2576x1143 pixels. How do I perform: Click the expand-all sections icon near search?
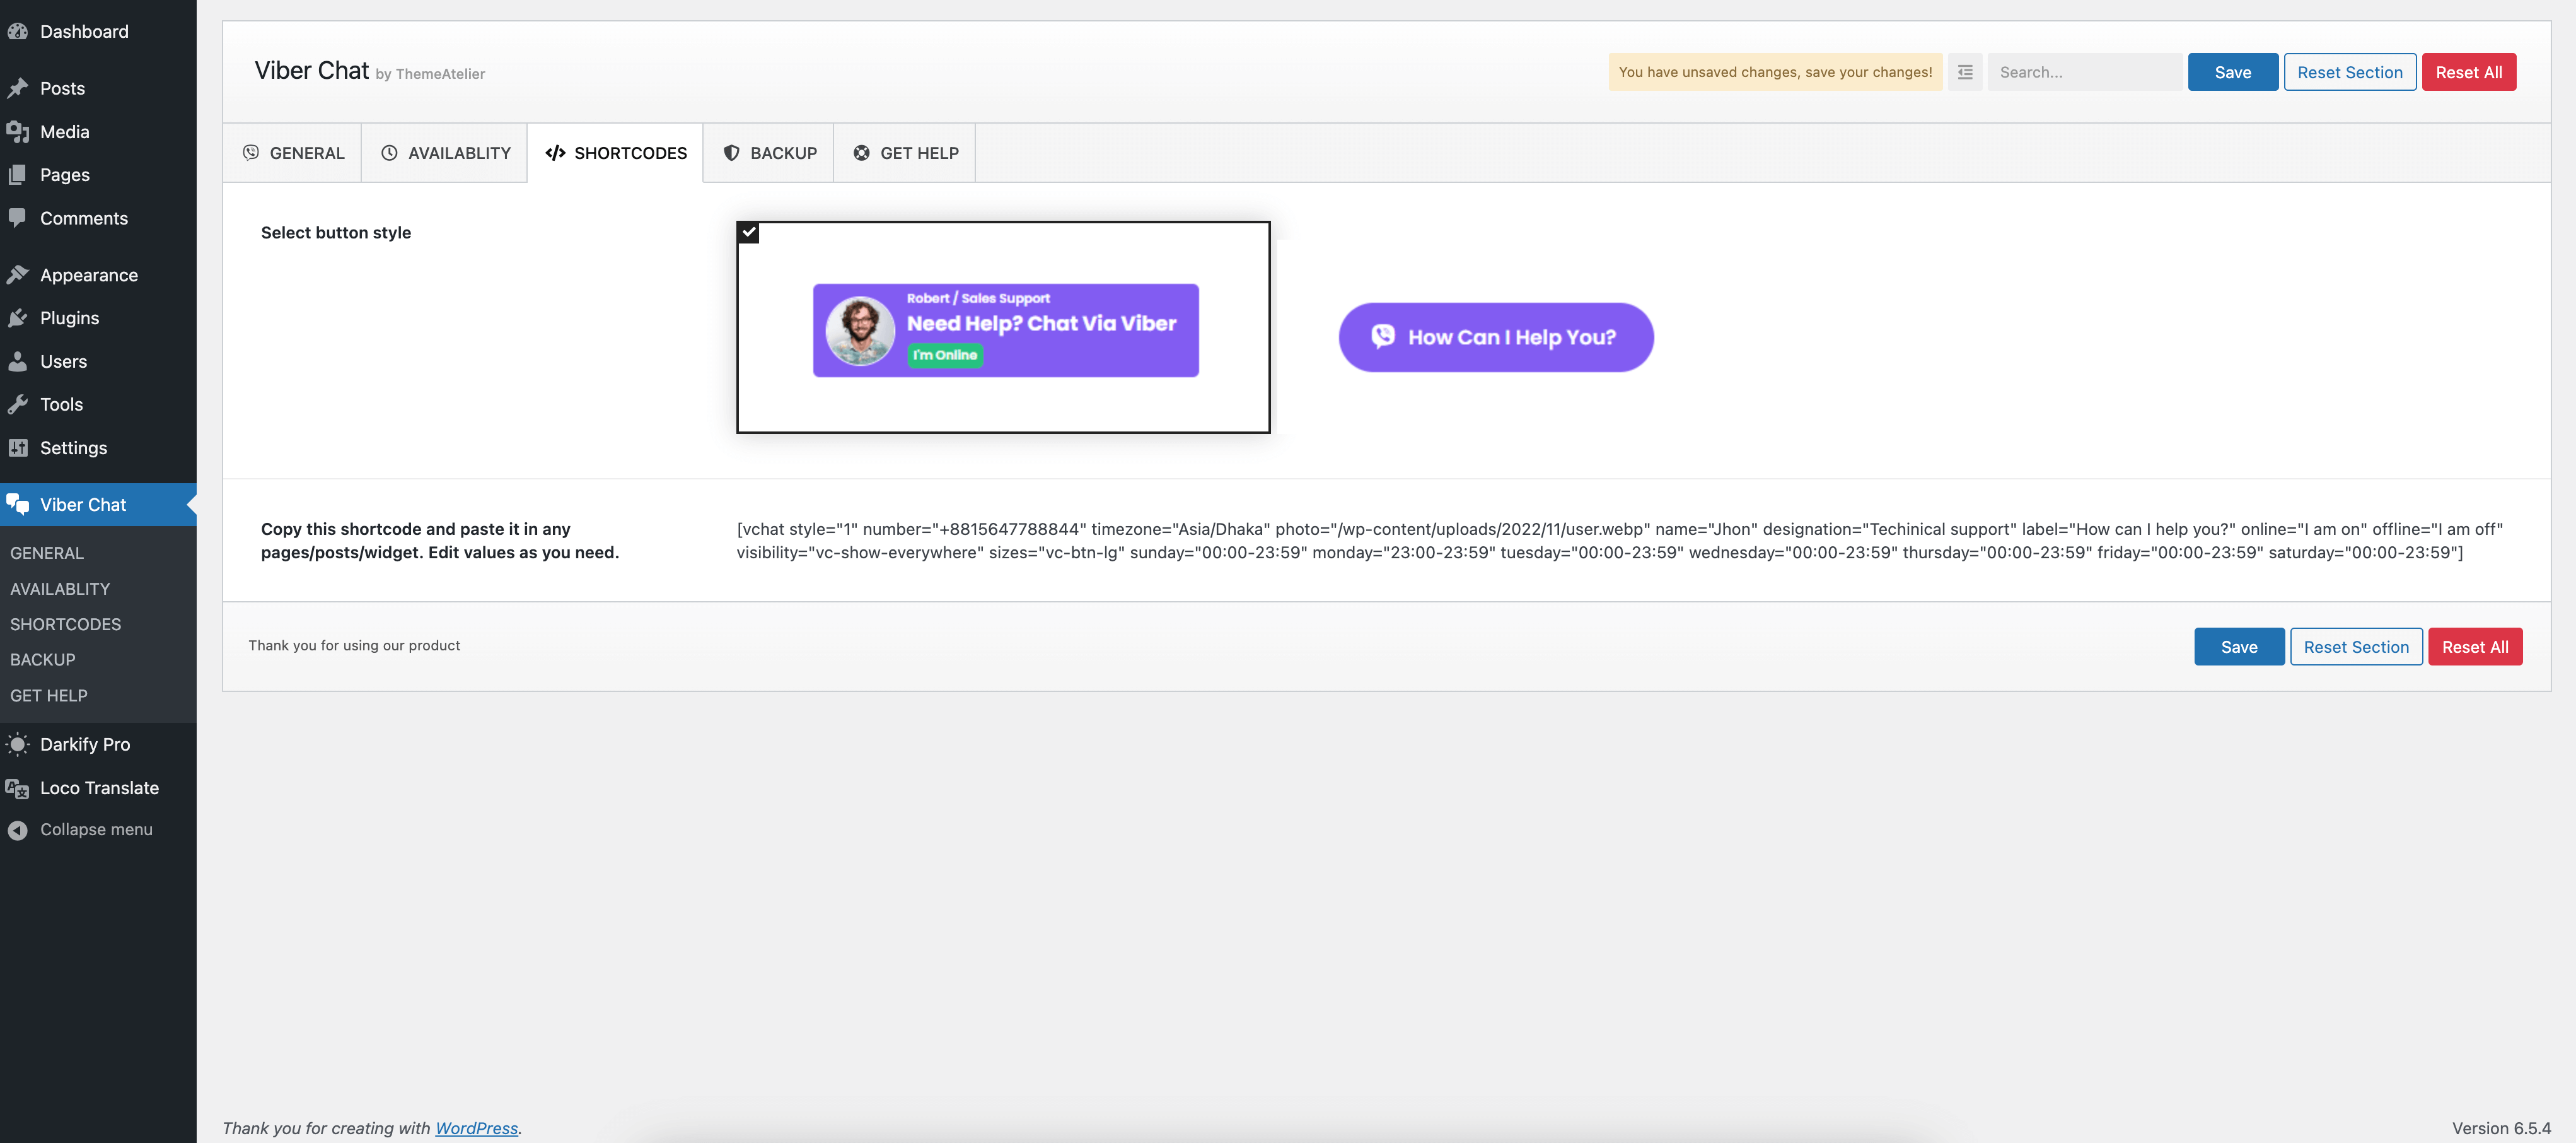pyautogui.click(x=1964, y=72)
